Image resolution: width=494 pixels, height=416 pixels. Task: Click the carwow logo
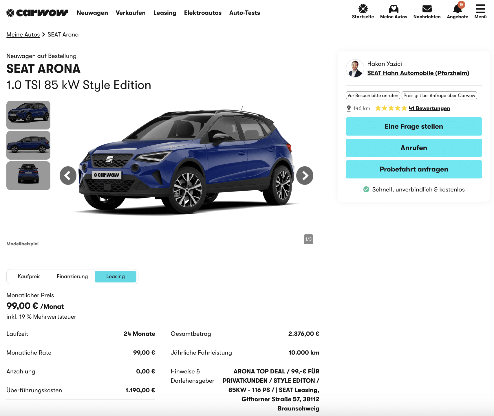point(37,13)
